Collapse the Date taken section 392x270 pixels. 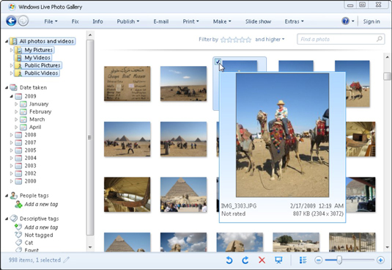(7, 87)
